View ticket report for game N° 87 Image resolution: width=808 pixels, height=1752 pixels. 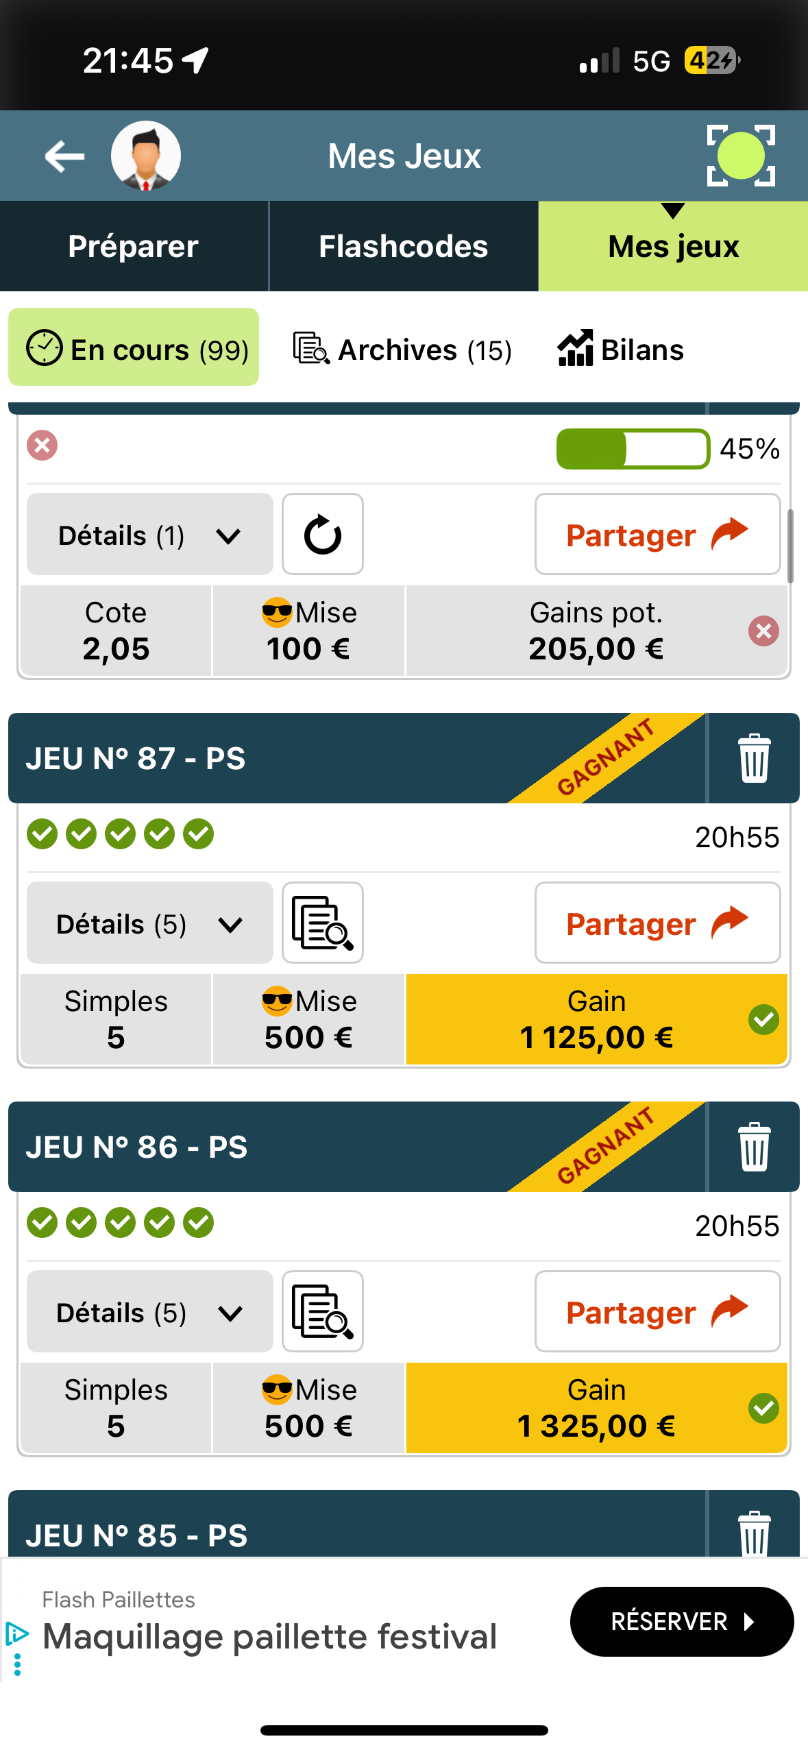[x=323, y=923]
